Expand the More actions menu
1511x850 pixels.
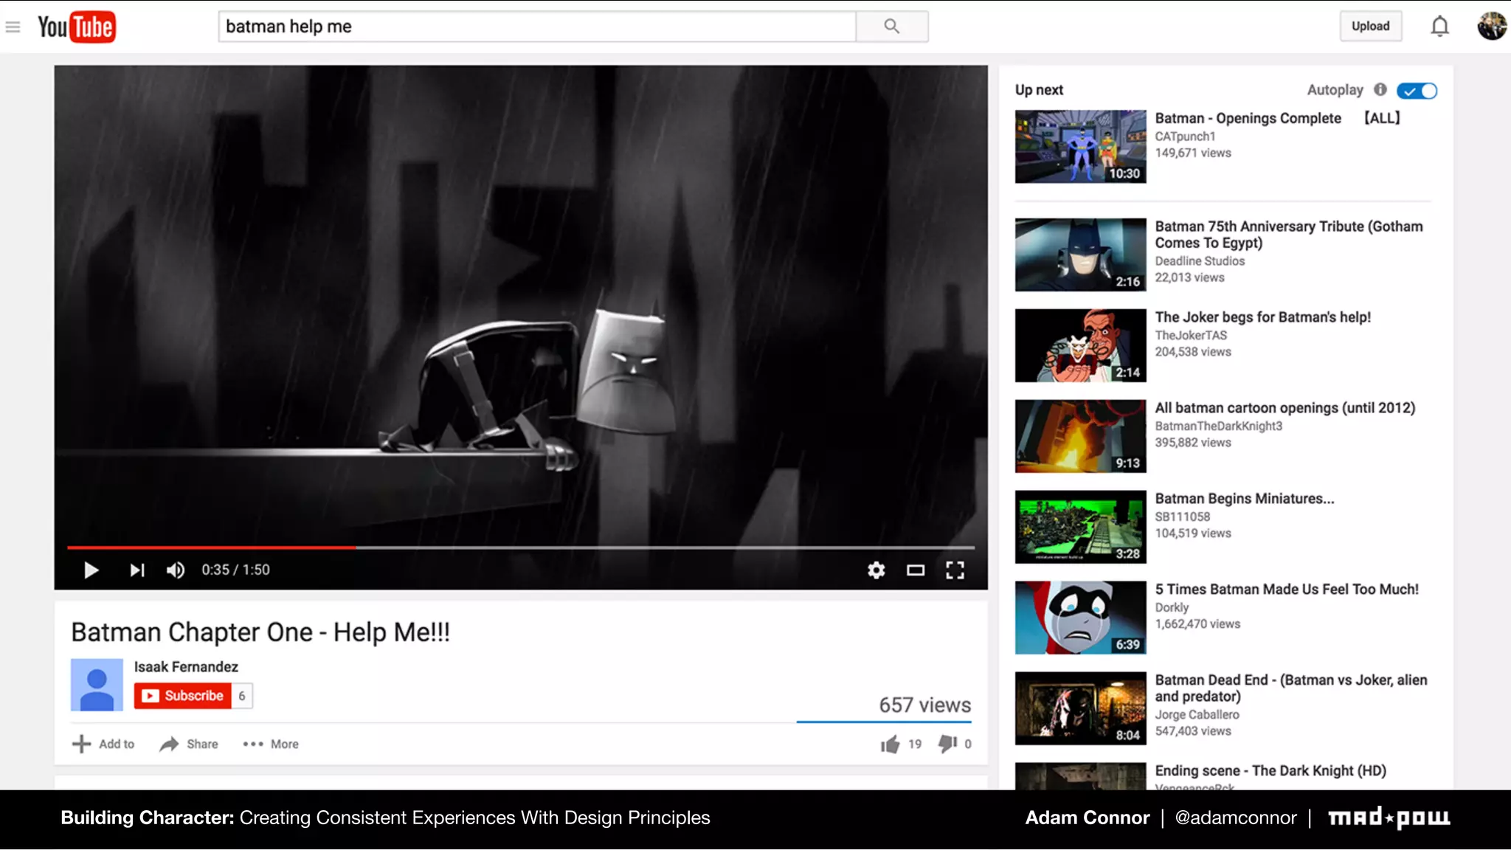pyautogui.click(x=271, y=744)
